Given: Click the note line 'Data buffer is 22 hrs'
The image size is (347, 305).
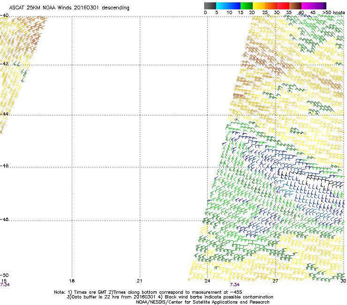Looking at the screenshot, I should (x=170, y=297).
